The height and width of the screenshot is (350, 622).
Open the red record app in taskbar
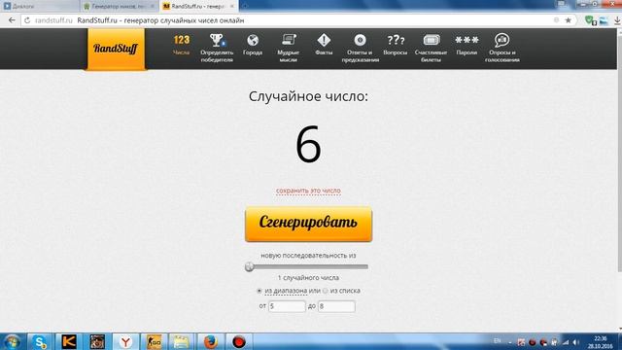point(239,341)
